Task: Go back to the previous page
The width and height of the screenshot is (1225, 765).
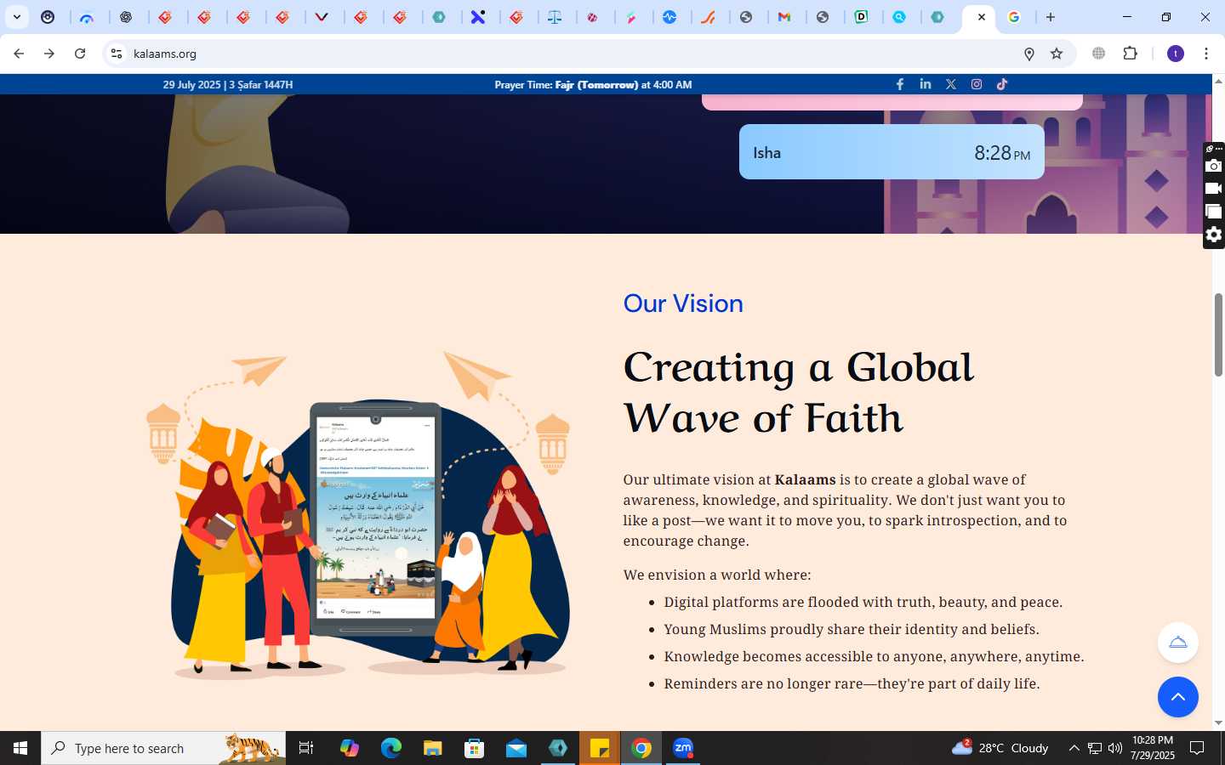Action: point(19,54)
